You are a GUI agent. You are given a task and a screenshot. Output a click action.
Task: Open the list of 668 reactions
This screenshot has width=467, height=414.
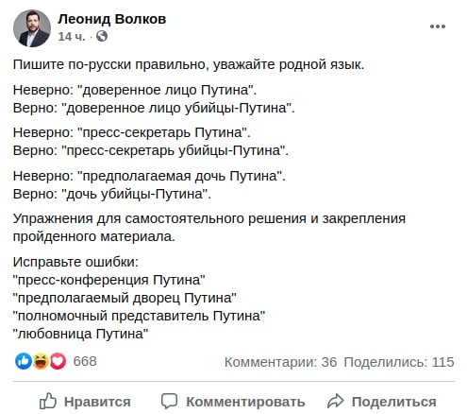coord(85,361)
